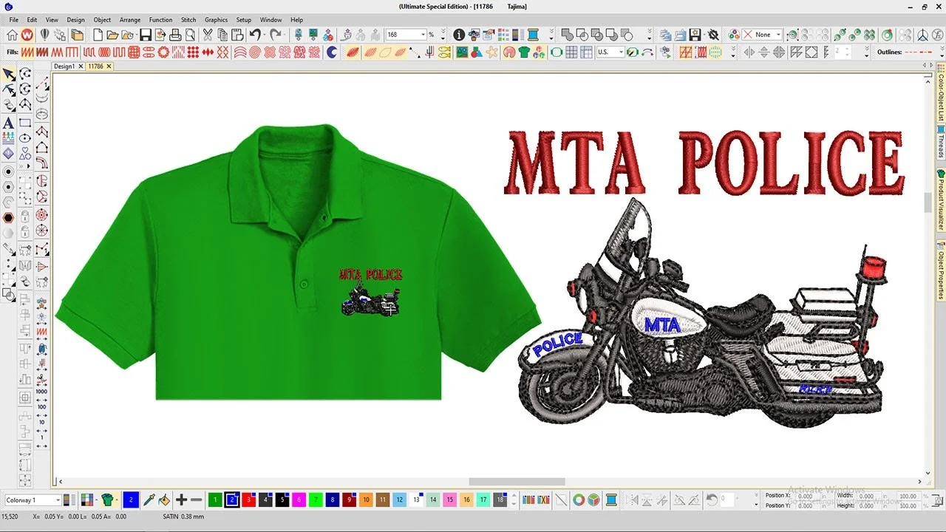Click the red W Wilcom icon
The width and height of the screenshot is (946, 532).
[x=27, y=35]
